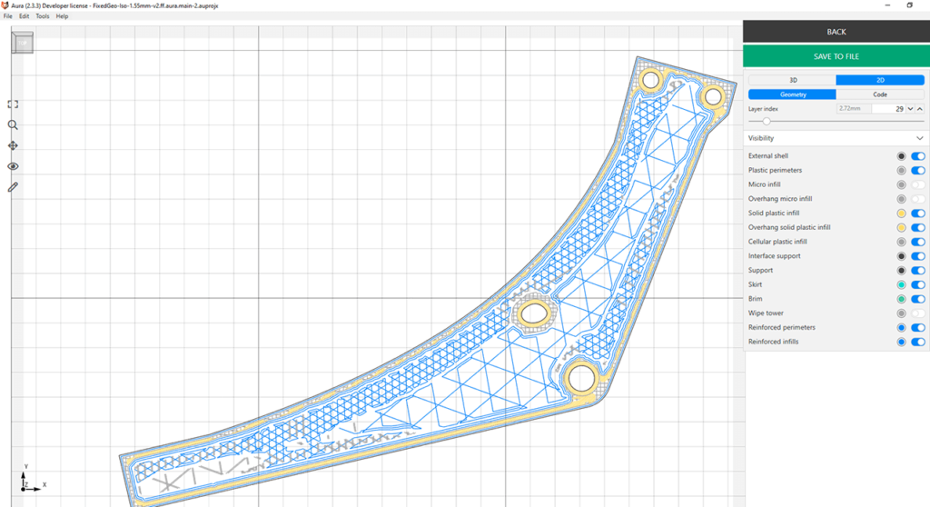The image size is (930, 507).
Task: Click the Aura fox logo icon
Action: tap(6, 5)
